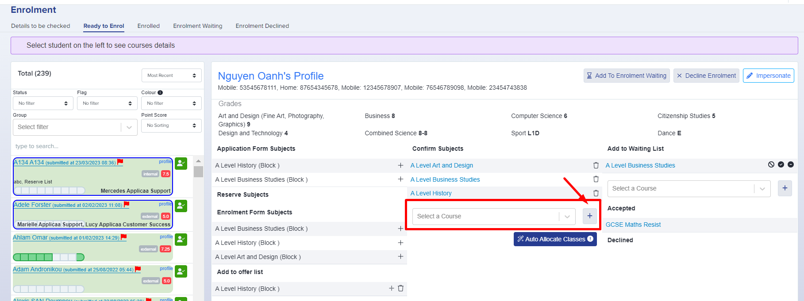Click plus icon in Add to offer list row
Image resolution: width=804 pixels, height=301 pixels.
392,288
